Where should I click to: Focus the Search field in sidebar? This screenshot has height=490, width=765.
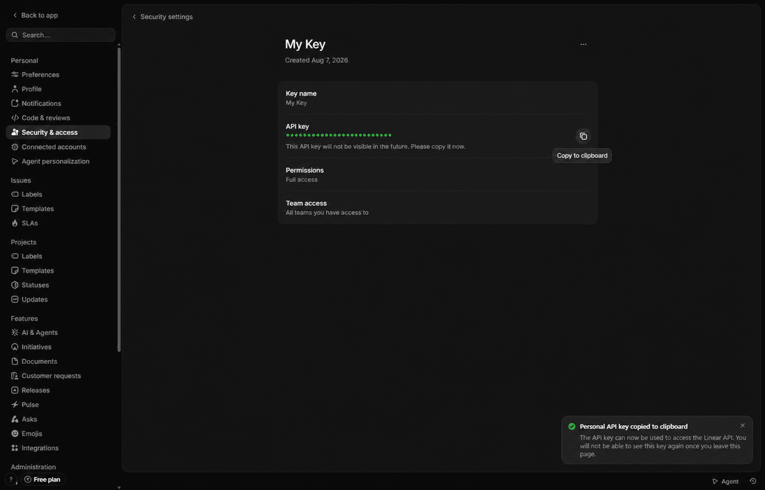pos(61,35)
